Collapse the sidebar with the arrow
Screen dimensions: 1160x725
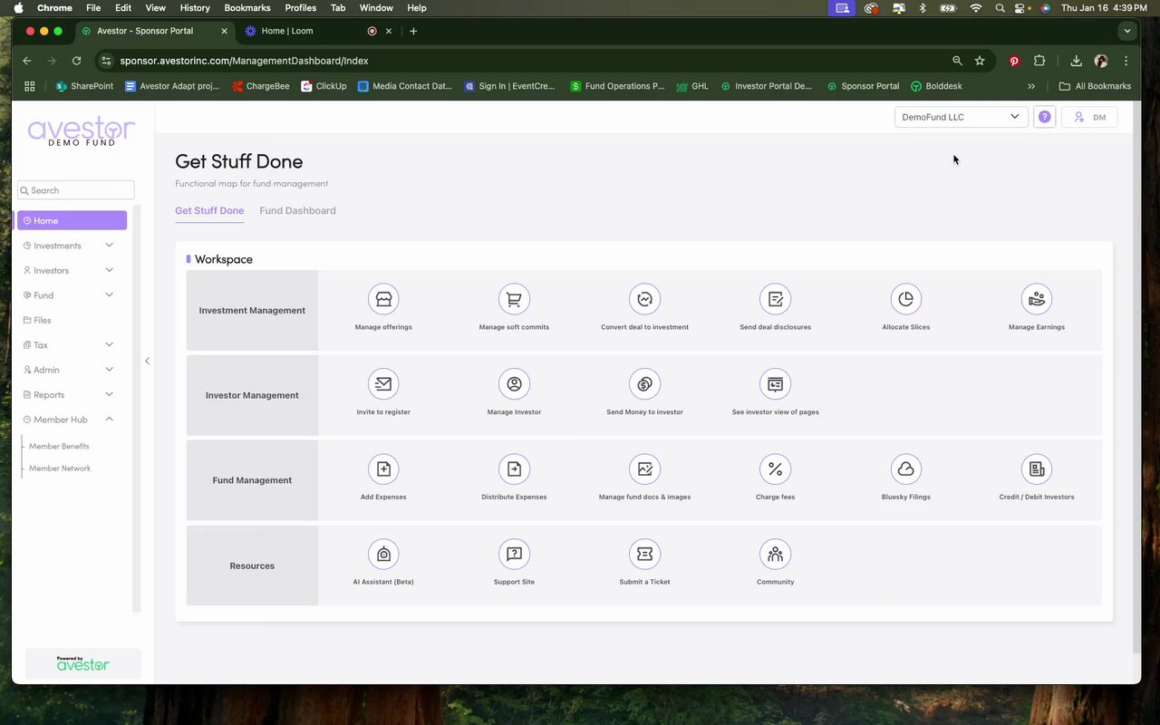[147, 361]
